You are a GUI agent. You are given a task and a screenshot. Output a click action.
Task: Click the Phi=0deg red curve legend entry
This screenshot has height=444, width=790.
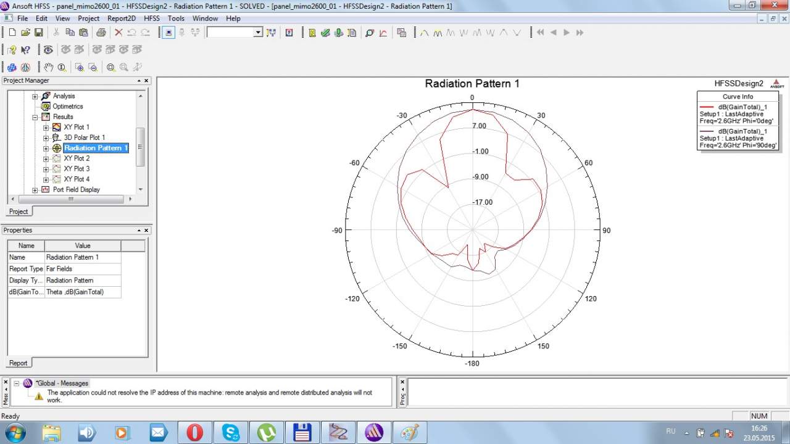tap(738, 114)
